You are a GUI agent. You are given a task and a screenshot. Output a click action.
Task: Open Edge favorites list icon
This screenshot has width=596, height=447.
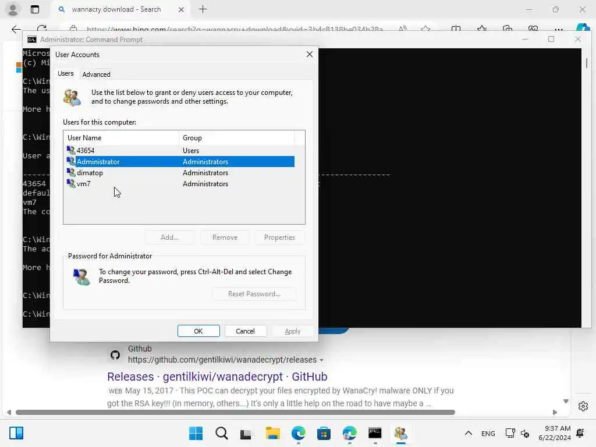(481, 29)
